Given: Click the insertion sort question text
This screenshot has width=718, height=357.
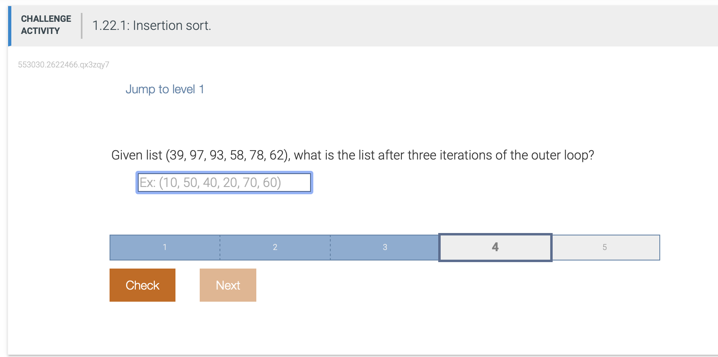Looking at the screenshot, I should tap(353, 155).
